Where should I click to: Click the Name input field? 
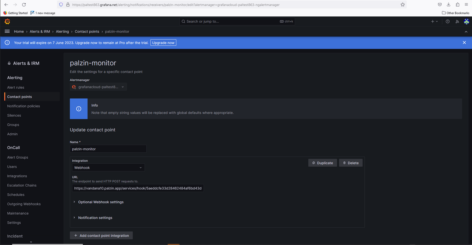pyautogui.click(x=108, y=149)
